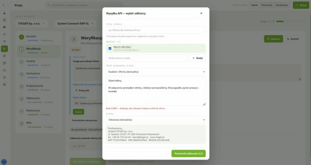Switch role view to Admin
This screenshot has height=165, width=311.
(x=255, y=5)
